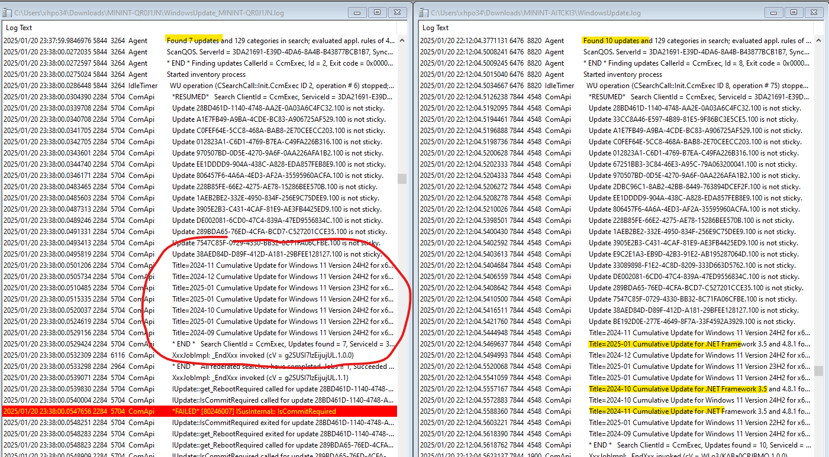Screen dimensions: 829x457
Task: Click the scroll-up arrow in the MININT-QR0J1JN window
Action: point(402,41)
